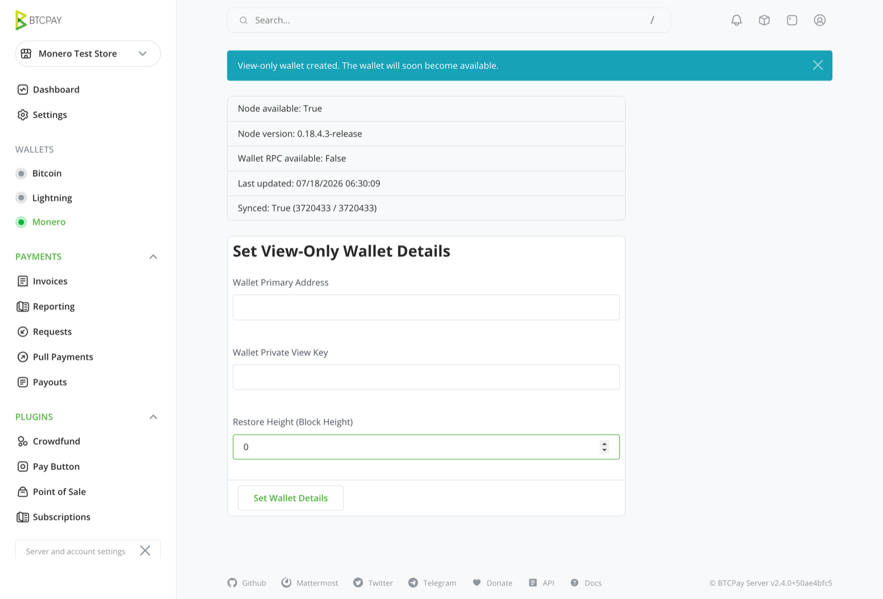
Task: Click the BTCPay Server version text
Action: [770, 583]
